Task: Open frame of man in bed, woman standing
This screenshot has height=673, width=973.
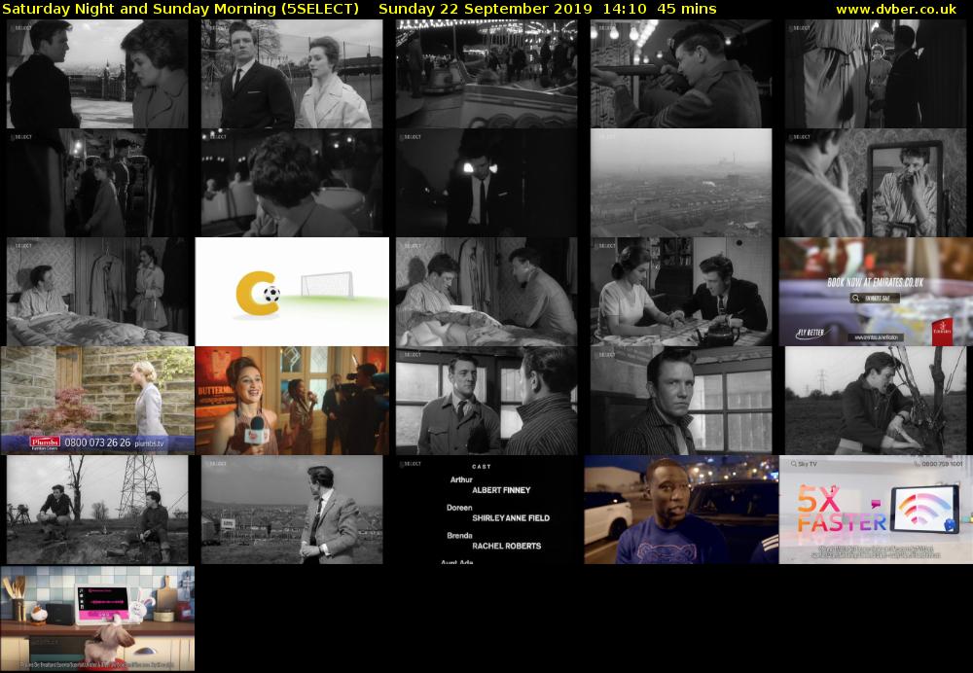Action: (x=97, y=292)
